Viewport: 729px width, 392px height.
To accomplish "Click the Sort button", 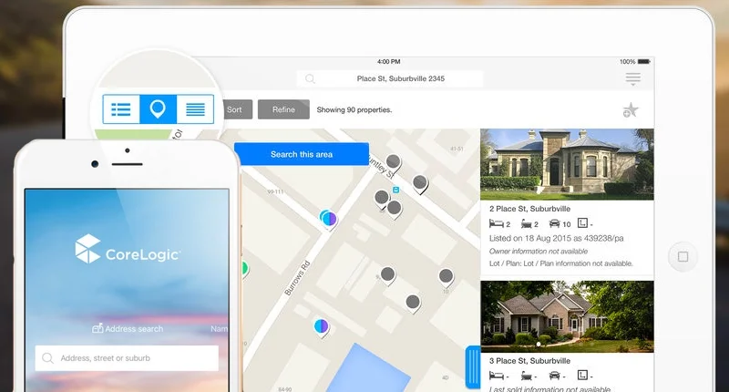I will click(234, 109).
